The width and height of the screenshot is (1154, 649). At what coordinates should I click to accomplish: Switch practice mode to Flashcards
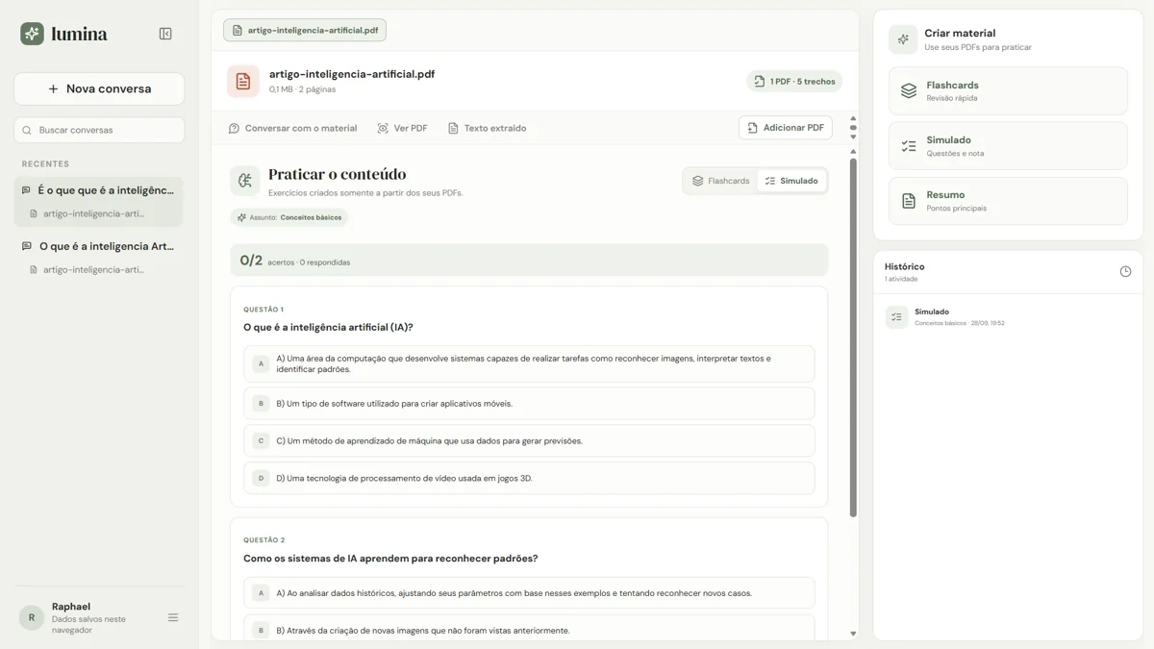click(x=721, y=181)
